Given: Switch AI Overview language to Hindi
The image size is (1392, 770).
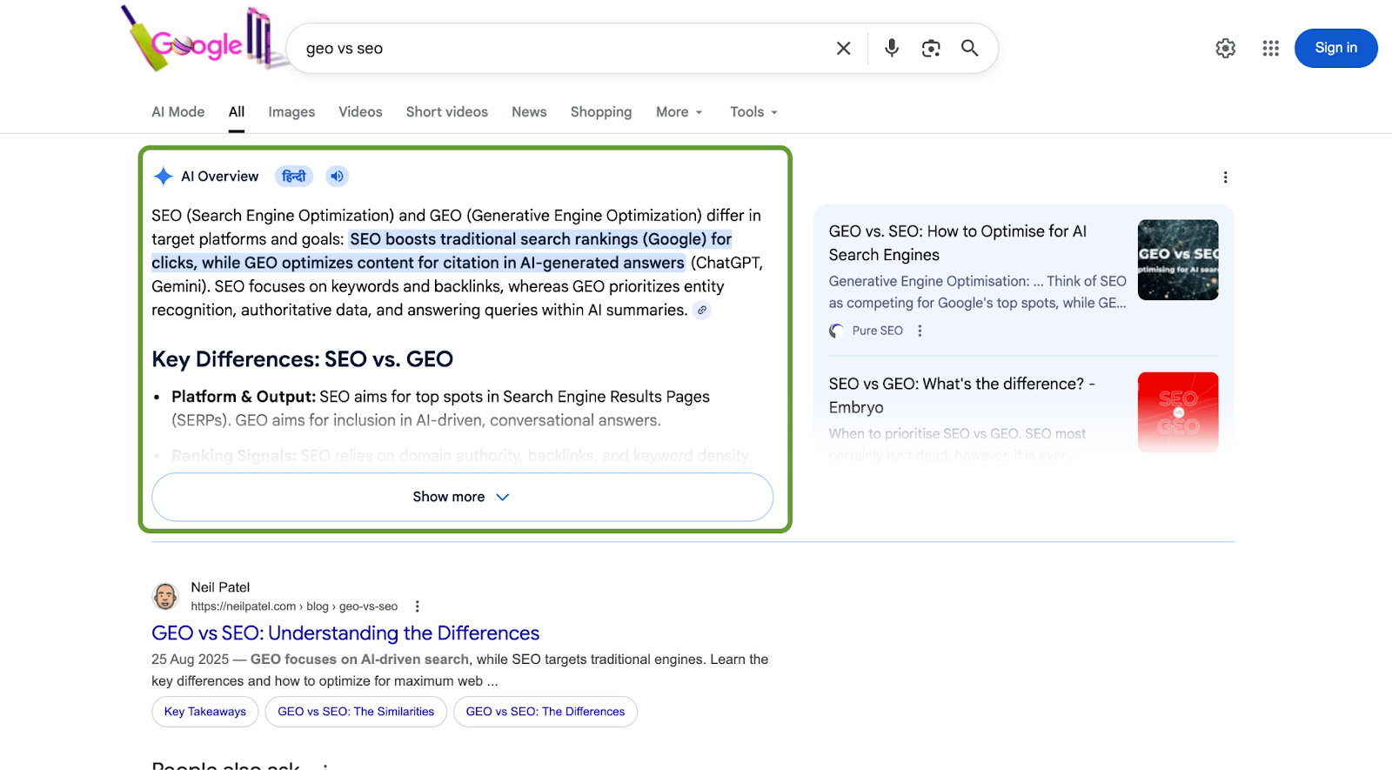Looking at the screenshot, I should 294,177.
